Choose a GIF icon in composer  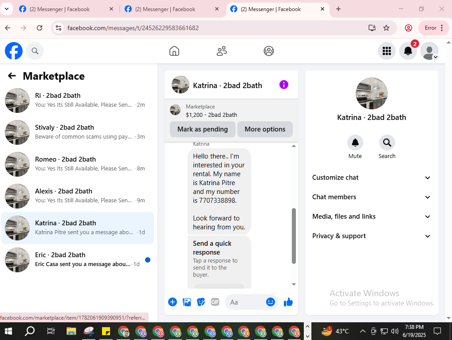pos(215,302)
